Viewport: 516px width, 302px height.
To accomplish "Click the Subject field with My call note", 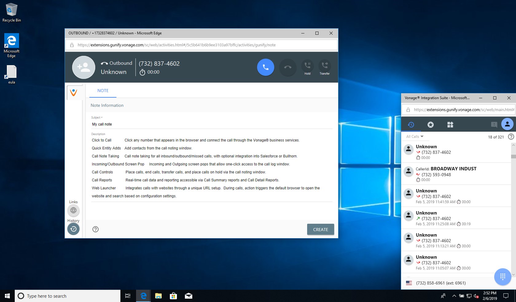I will coord(212,124).
